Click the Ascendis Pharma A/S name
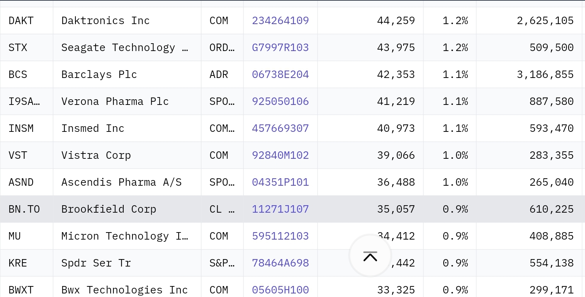 click(x=122, y=182)
